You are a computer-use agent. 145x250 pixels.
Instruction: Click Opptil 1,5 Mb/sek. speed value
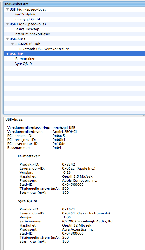(x=78, y=176)
